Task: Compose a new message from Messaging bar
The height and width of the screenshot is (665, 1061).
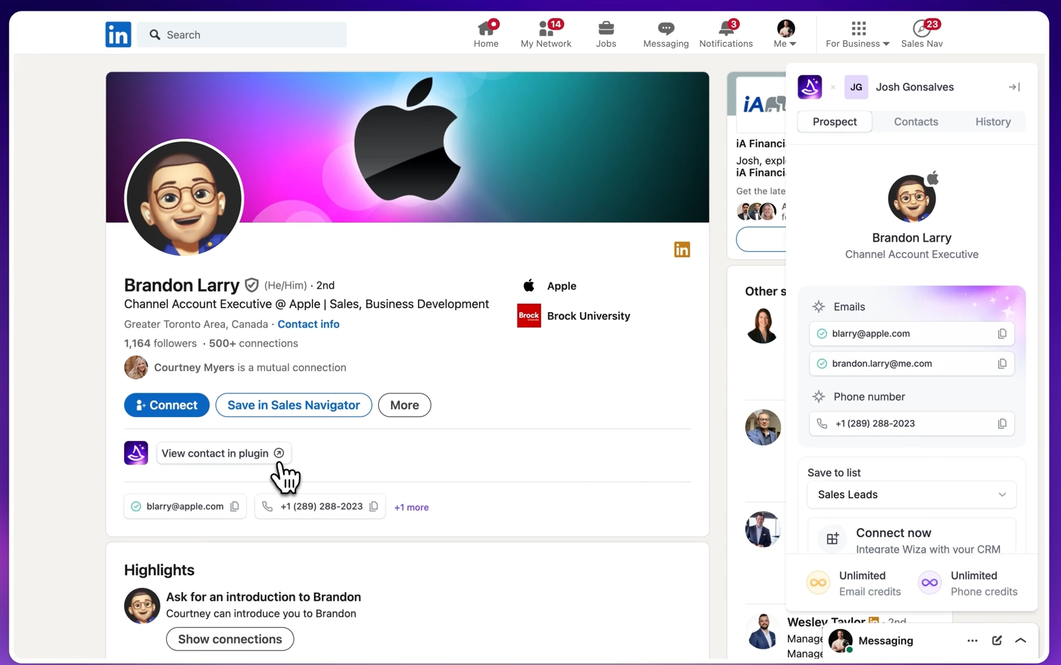Action: (x=997, y=641)
